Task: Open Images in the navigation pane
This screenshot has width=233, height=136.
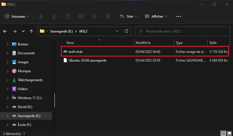Action: 23,62
